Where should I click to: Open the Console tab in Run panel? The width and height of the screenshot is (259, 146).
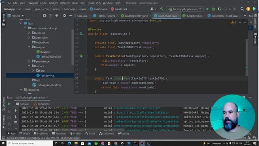(x=22, y=104)
